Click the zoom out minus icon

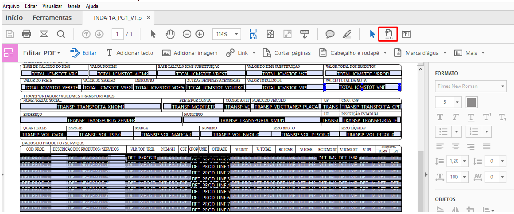tap(187, 34)
